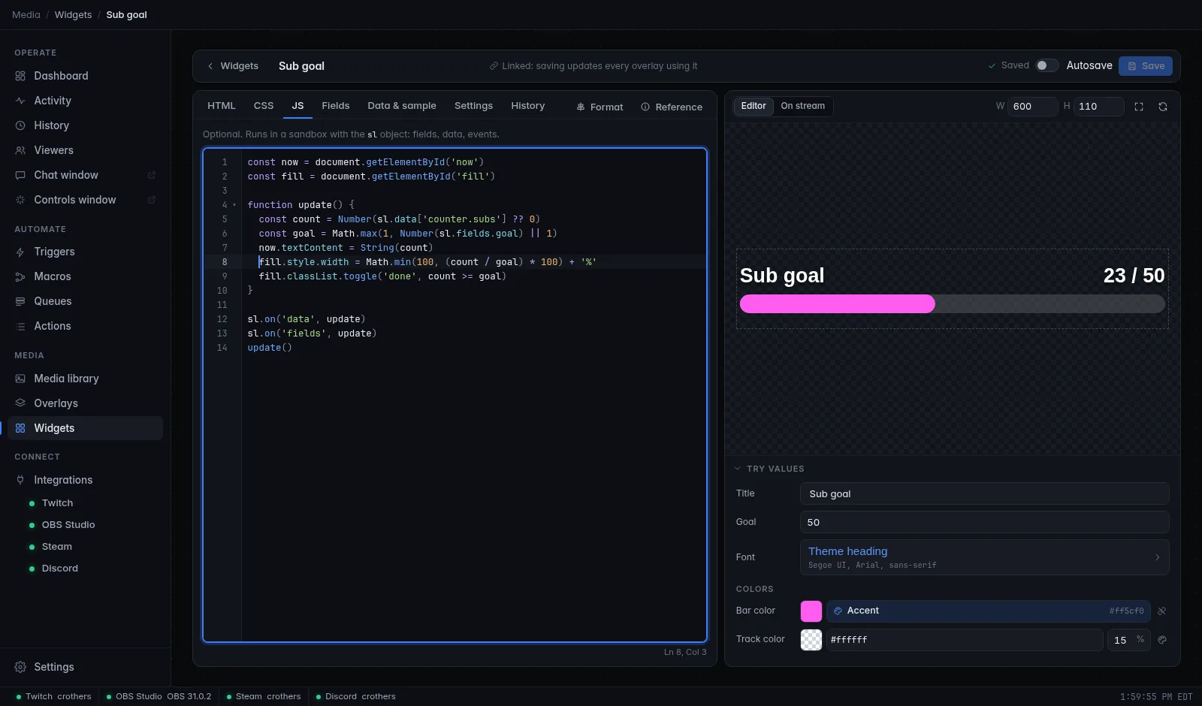Select the Twitch integration entry
Viewport: 1202px width, 706px height.
tap(58, 503)
